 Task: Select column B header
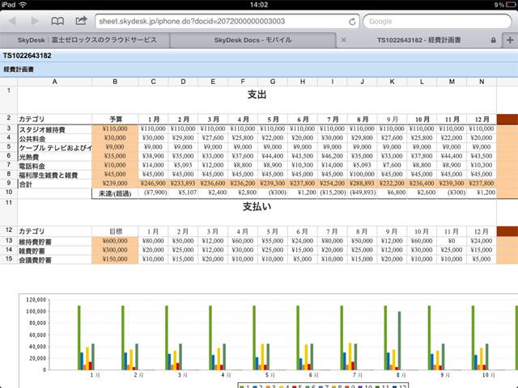pyautogui.click(x=115, y=82)
